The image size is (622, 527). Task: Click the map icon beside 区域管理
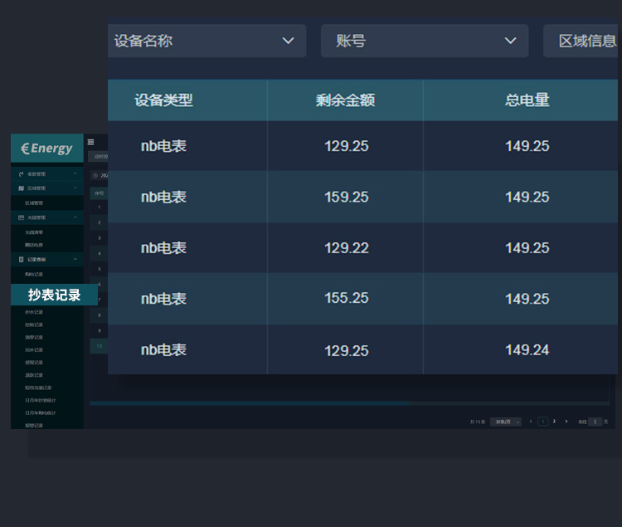[x=21, y=188]
